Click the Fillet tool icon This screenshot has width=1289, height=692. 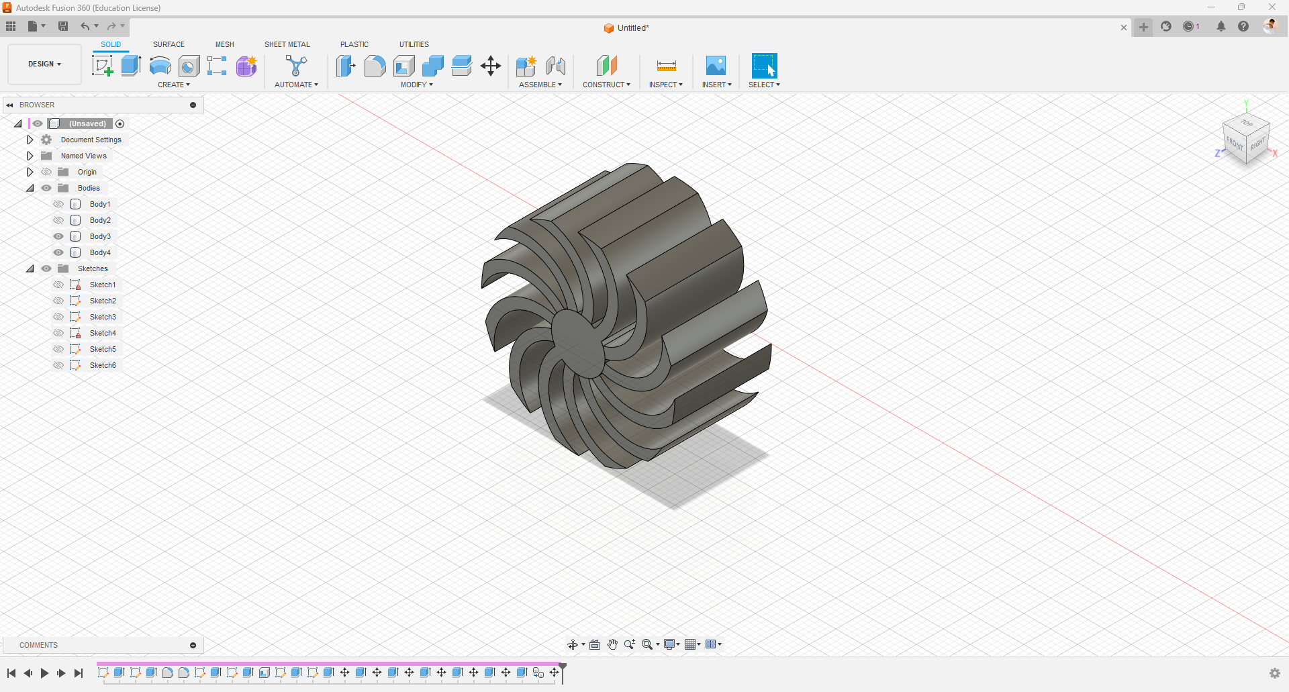pos(375,66)
